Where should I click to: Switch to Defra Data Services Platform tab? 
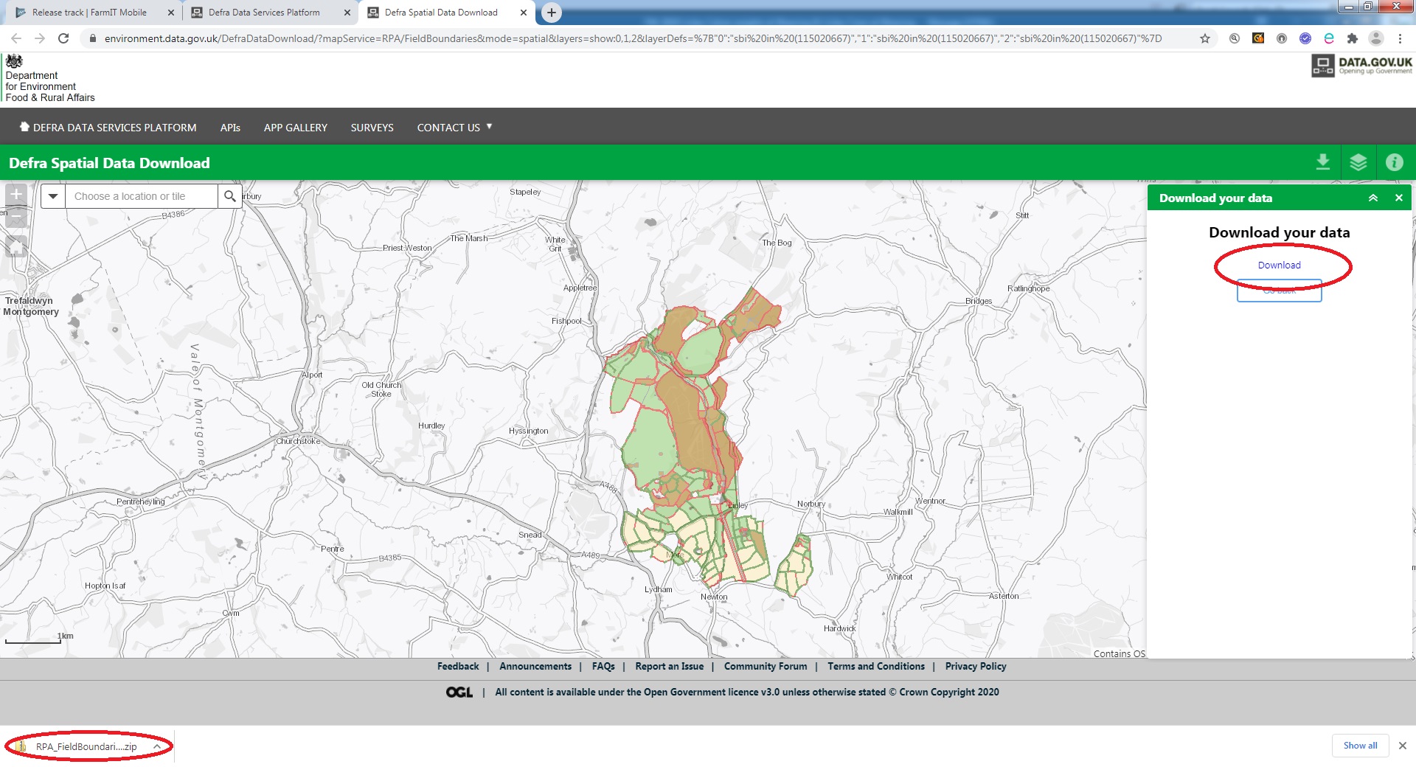264,13
